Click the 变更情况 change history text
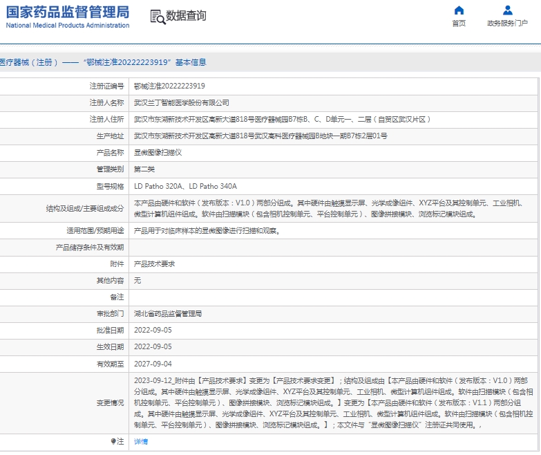Screen dimensions: 541x455 (x=334, y=403)
